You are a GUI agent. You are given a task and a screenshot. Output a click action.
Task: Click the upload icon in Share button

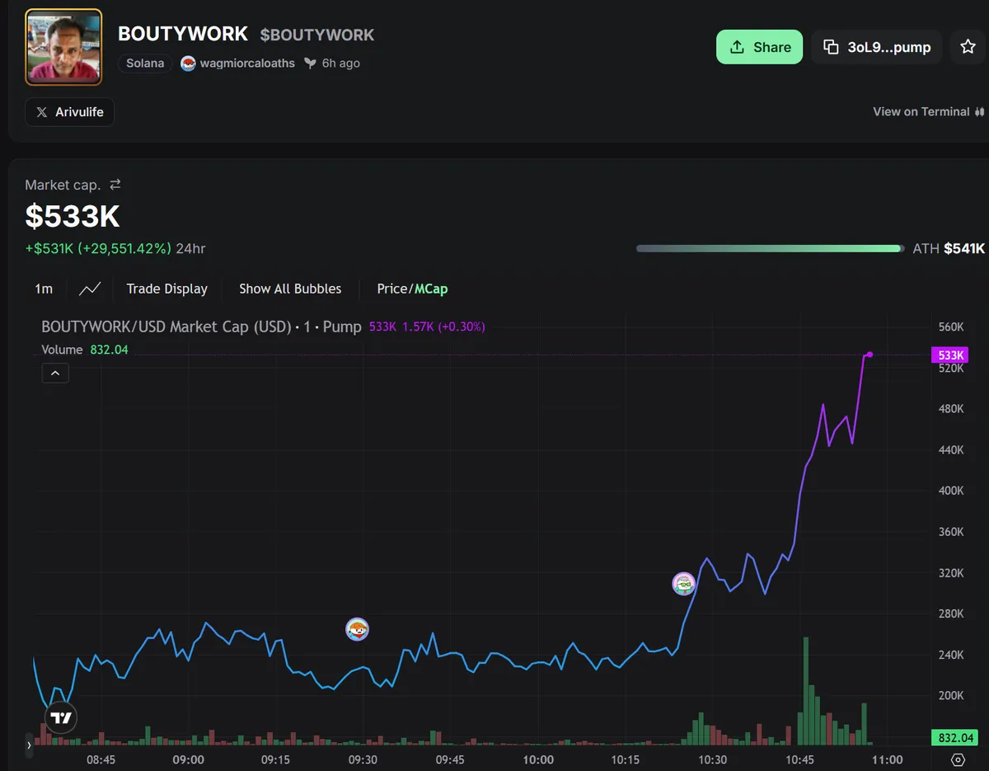738,47
